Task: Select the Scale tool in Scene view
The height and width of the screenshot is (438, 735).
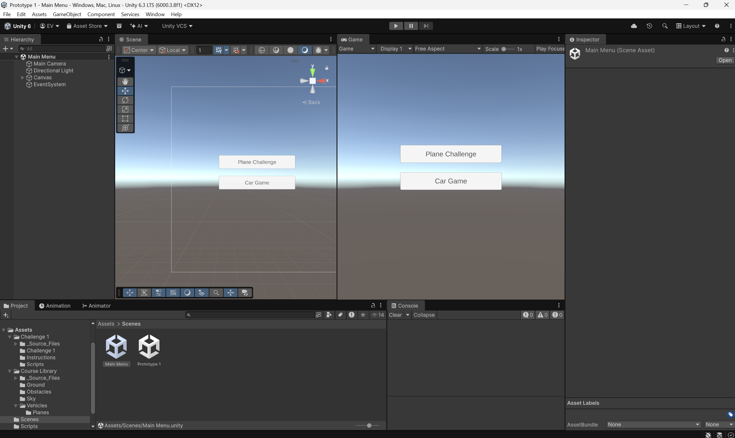Action: [x=125, y=109]
